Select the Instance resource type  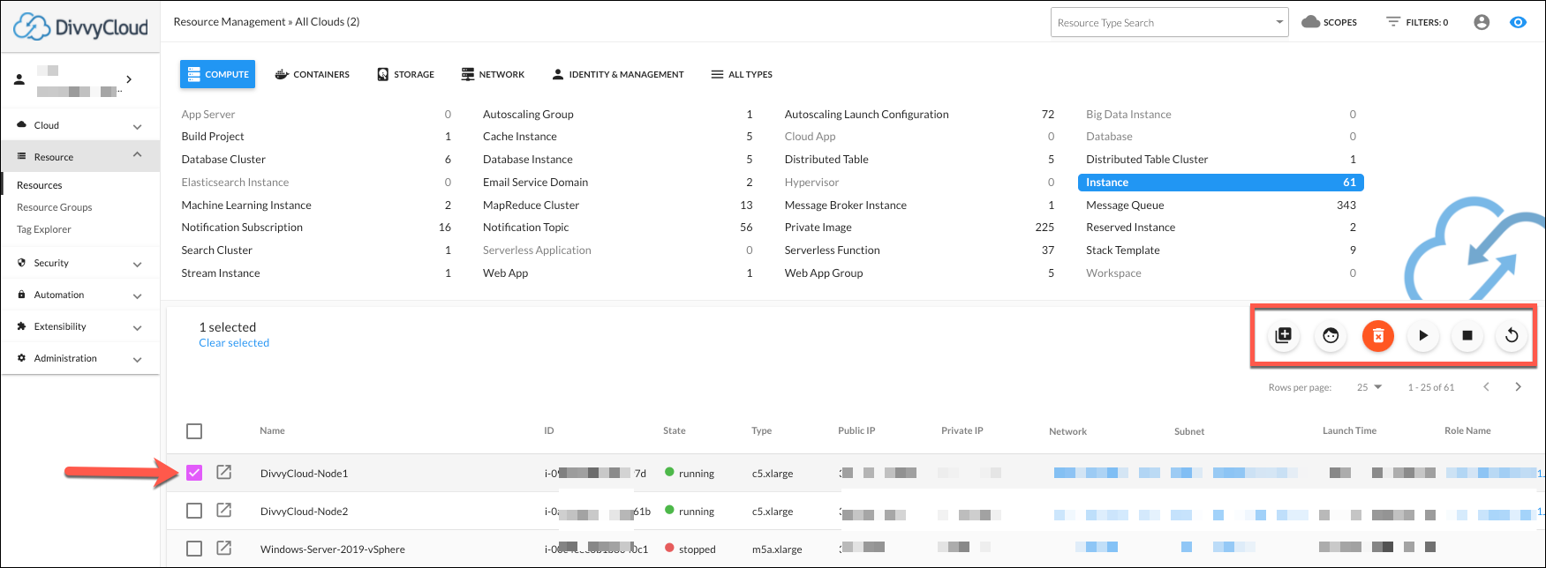[1221, 182]
